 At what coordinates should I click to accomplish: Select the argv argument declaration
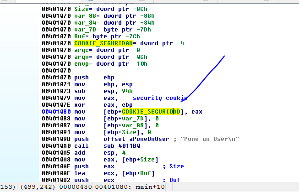(83, 57)
